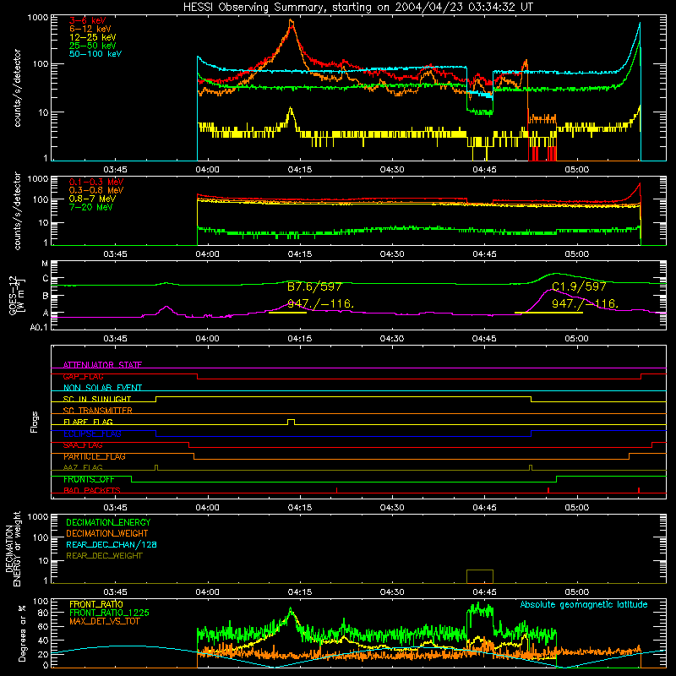Click the DECIMATION_WEIGHT legend label
Image resolution: width=676 pixels, height=676 pixels.
(107, 533)
